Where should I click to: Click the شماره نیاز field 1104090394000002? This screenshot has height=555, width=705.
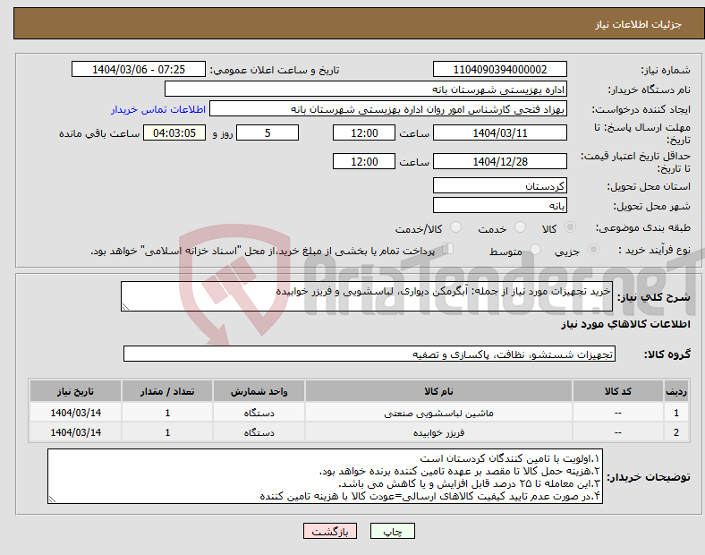499,69
